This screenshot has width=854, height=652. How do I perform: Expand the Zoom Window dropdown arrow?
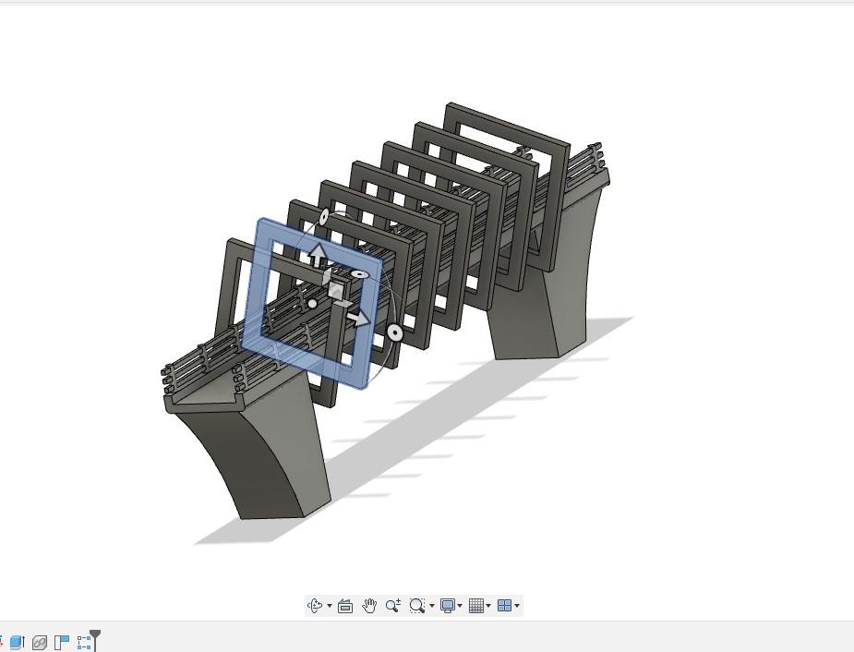point(430,605)
